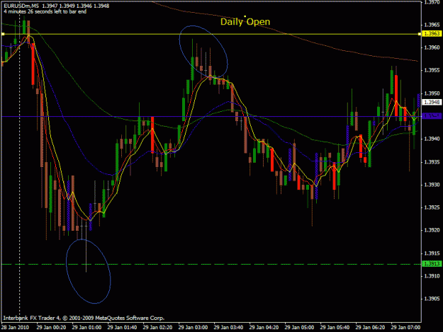Click the 'Daily Open' chart label
This screenshot has width=443, height=332.
coord(245,22)
